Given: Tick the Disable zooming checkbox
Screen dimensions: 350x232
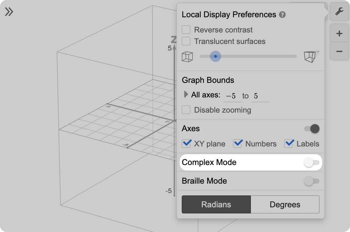Looking at the screenshot, I should pos(186,110).
